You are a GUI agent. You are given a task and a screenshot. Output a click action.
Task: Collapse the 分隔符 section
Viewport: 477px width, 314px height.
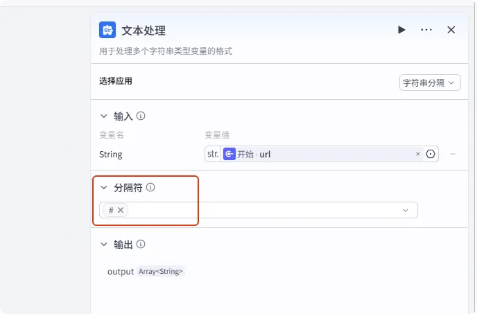[104, 187]
